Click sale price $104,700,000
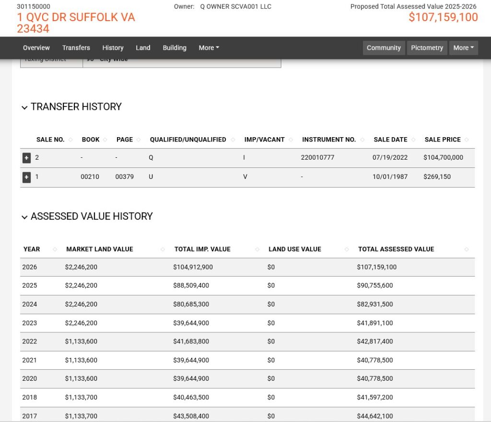 coord(443,157)
